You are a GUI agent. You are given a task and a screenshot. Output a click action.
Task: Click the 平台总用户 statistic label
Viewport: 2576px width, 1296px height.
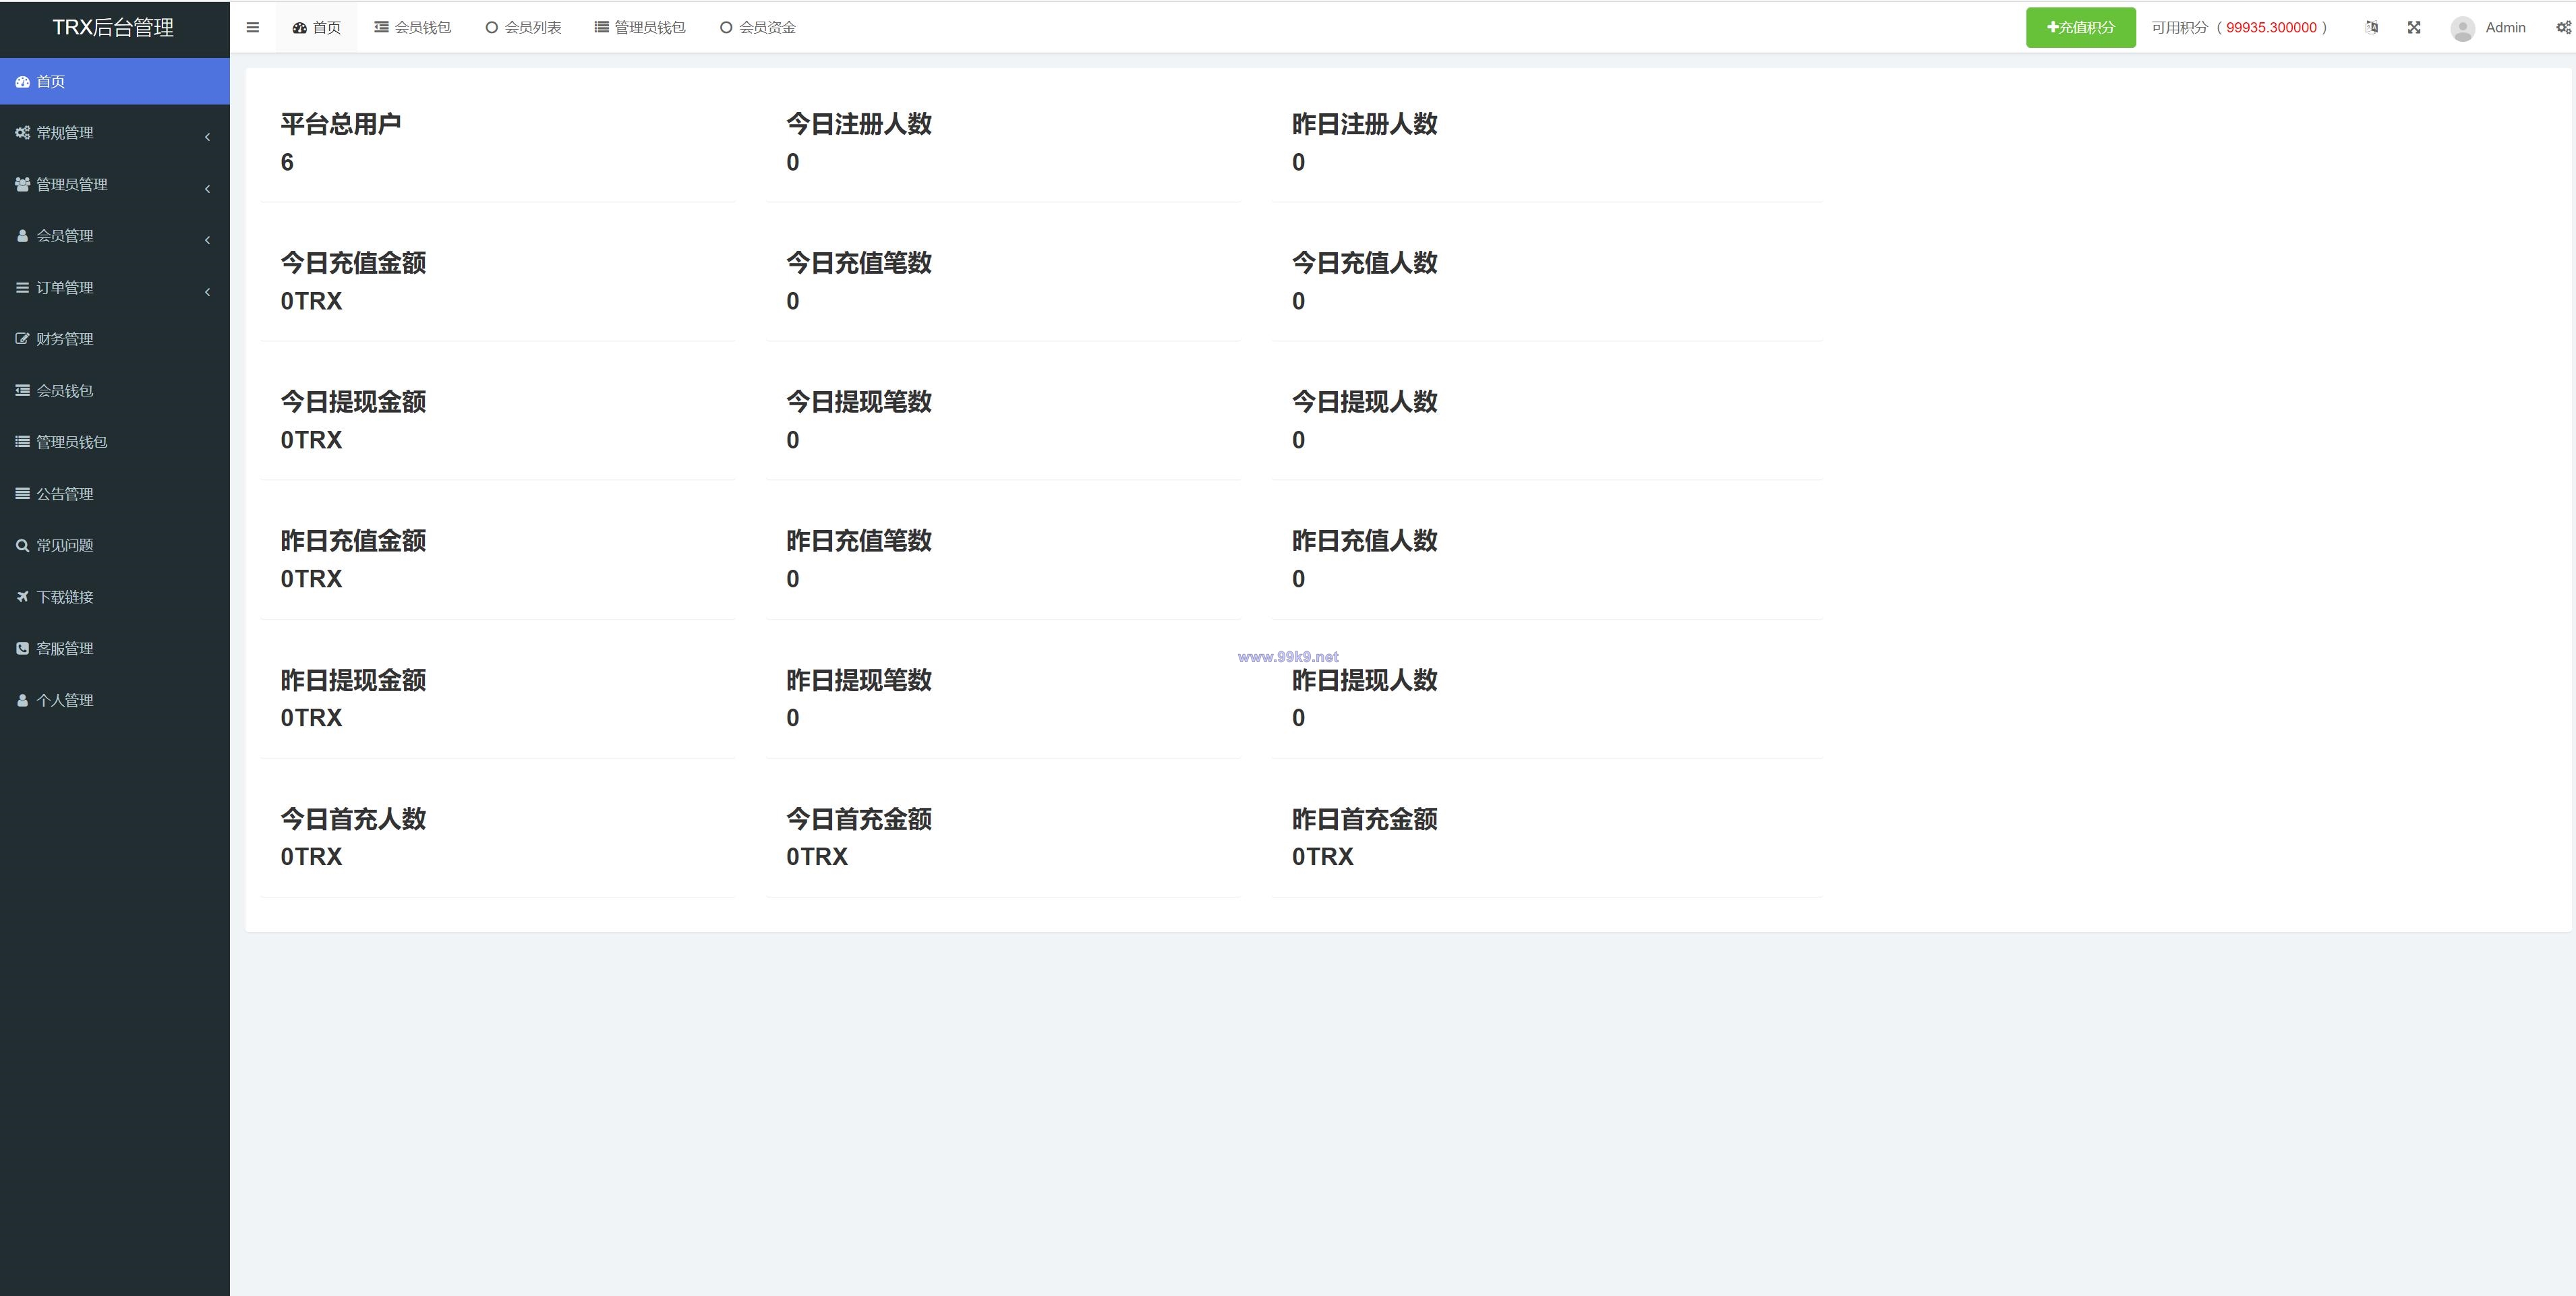point(341,124)
